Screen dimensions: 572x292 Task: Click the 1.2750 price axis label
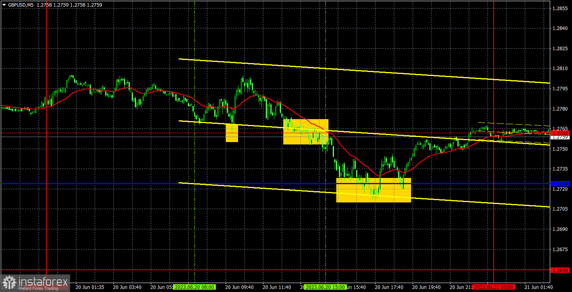point(560,149)
